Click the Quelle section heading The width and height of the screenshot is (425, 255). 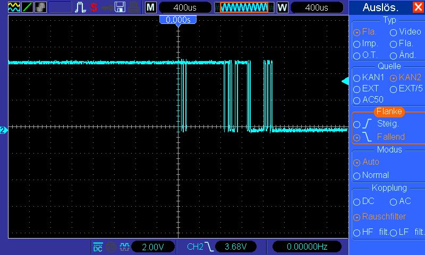click(x=389, y=66)
